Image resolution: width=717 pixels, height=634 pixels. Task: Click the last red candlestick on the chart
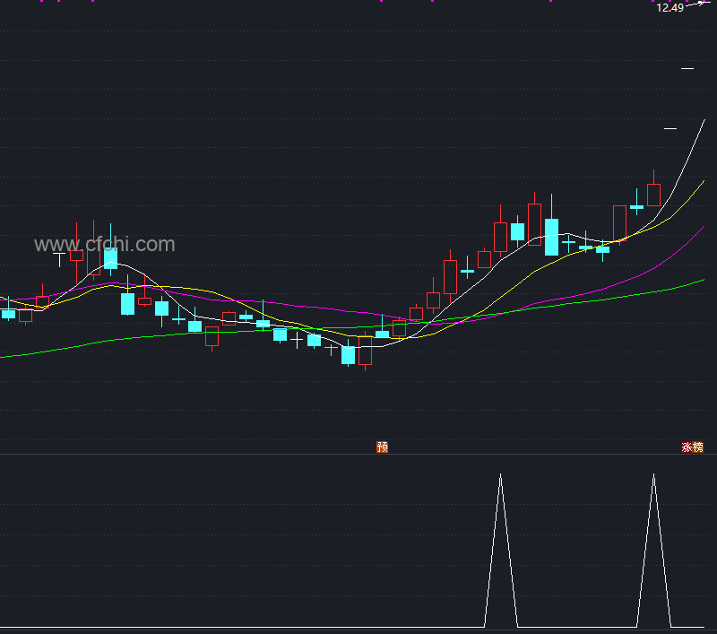coord(654,195)
